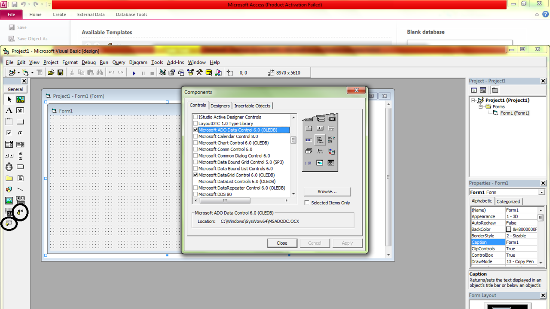This screenshot has height=309, width=550.
Task: Select the OptionButton control tool
Action: point(20,133)
